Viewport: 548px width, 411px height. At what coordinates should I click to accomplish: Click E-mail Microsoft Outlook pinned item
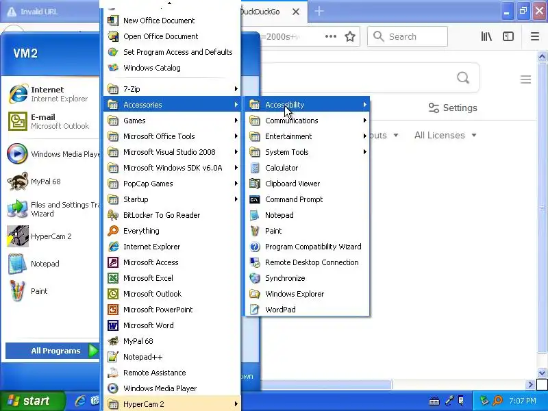(52, 121)
